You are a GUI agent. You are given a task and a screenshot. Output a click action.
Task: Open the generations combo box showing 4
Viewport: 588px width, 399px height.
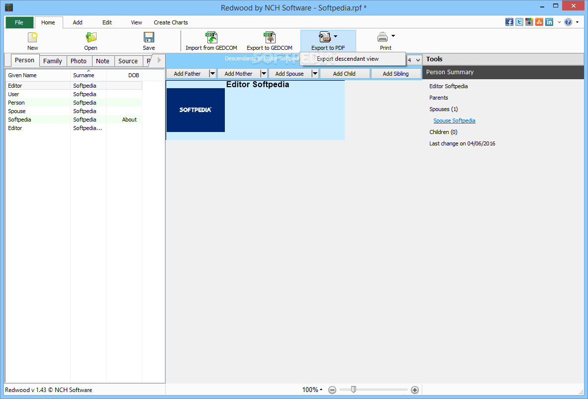pos(413,60)
